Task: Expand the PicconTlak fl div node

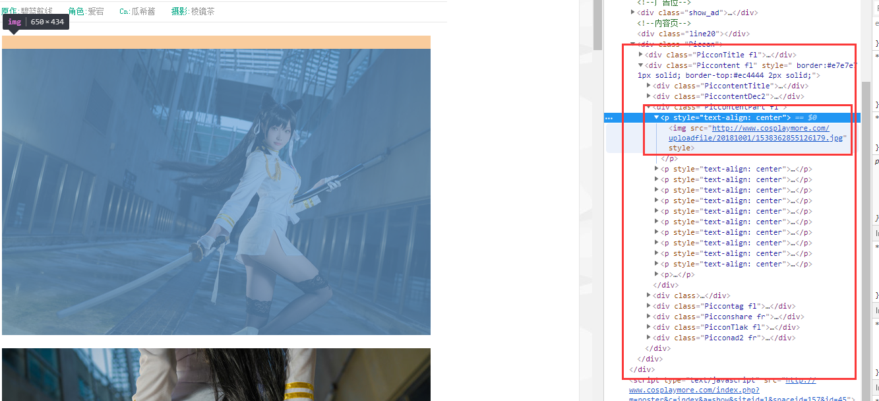Action: [650, 327]
